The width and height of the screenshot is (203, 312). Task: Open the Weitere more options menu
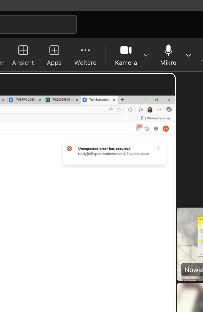85,55
